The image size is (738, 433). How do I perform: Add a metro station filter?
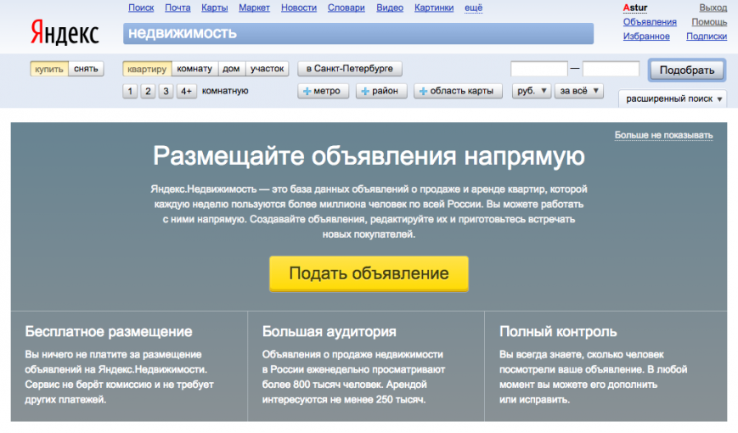point(321,91)
